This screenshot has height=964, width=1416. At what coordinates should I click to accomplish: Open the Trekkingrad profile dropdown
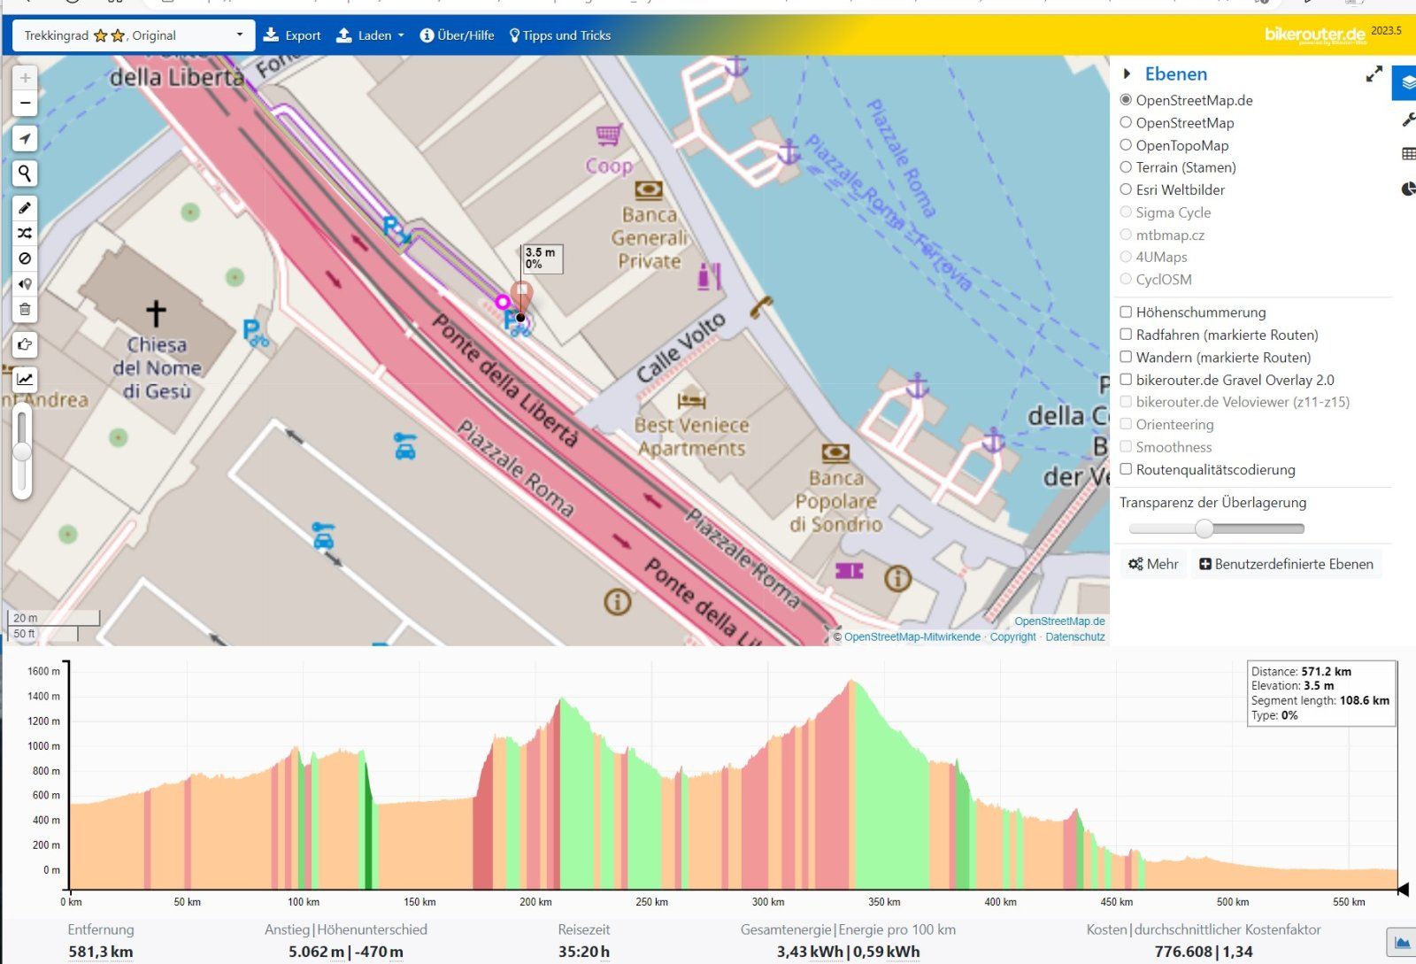click(133, 35)
